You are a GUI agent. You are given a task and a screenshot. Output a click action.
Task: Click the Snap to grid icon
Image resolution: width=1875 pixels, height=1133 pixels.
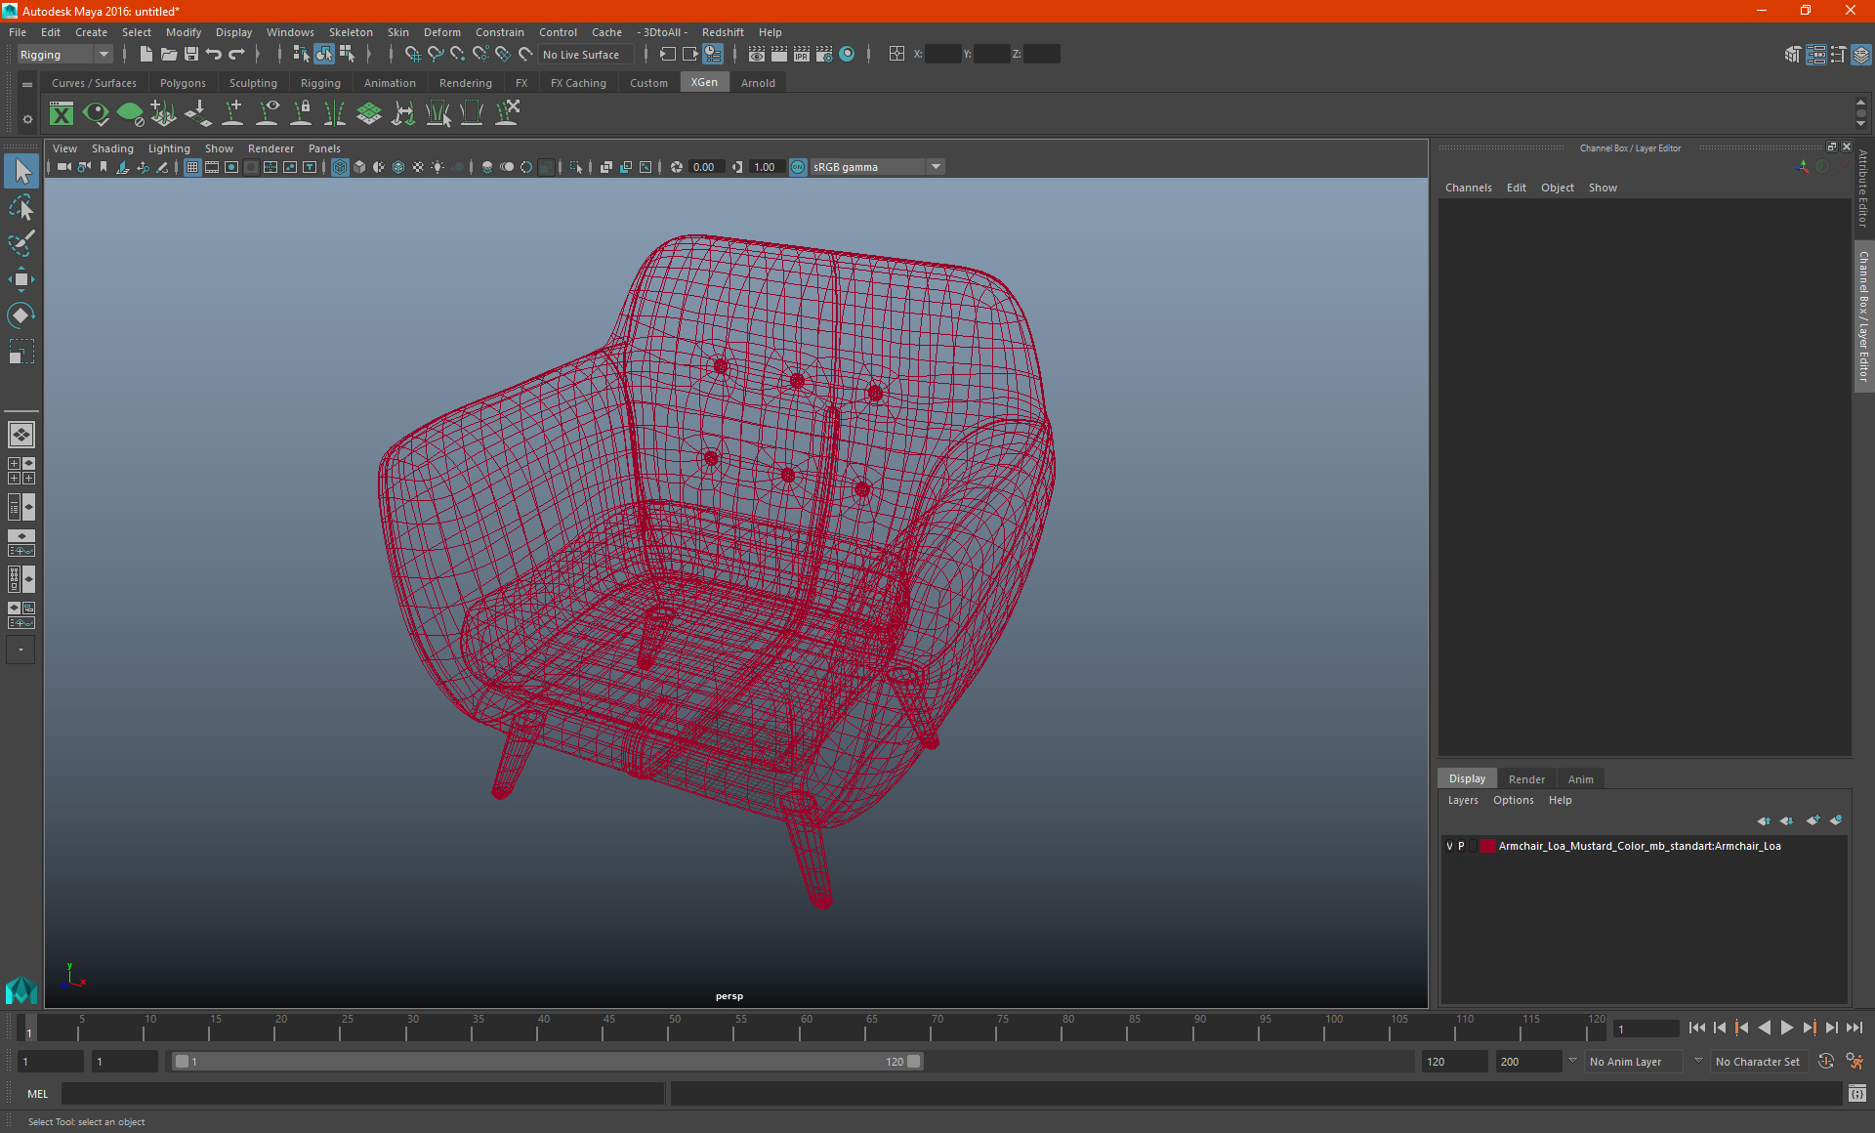coord(410,54)
